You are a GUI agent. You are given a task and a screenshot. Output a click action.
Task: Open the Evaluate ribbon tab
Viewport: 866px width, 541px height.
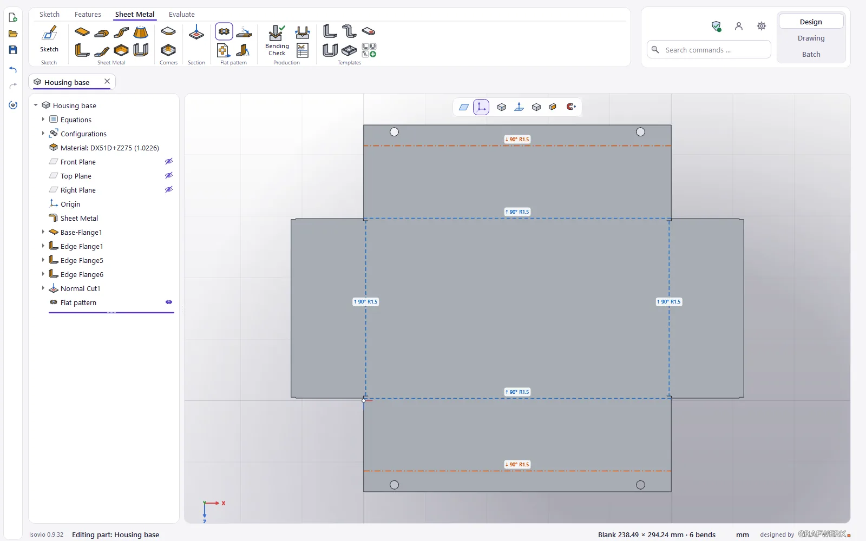[181, 14]
